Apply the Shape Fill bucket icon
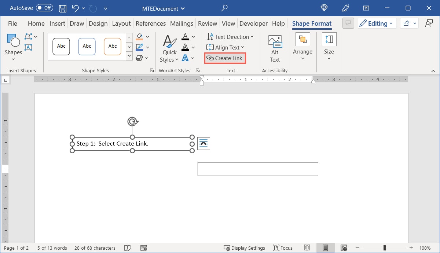Screen dimensions: 440x253 [x=139, y=36]
